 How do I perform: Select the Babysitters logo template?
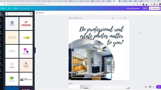click(12, 37)
